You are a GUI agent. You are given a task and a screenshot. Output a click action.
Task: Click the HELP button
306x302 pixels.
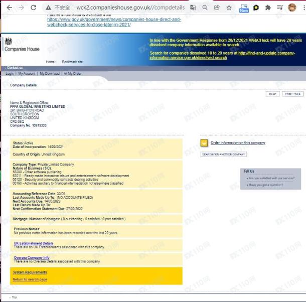pyautogui.click(x=272, y=94)
